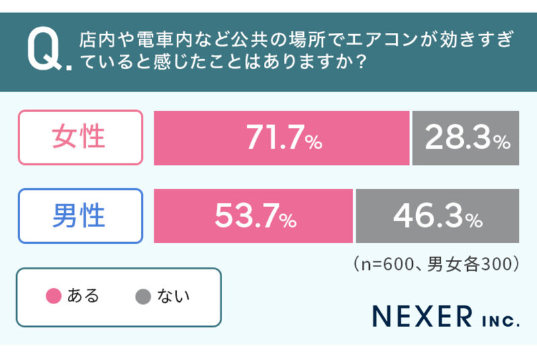Click the ある legend label
The image size is (537, 357).
(x=83, y=295)
